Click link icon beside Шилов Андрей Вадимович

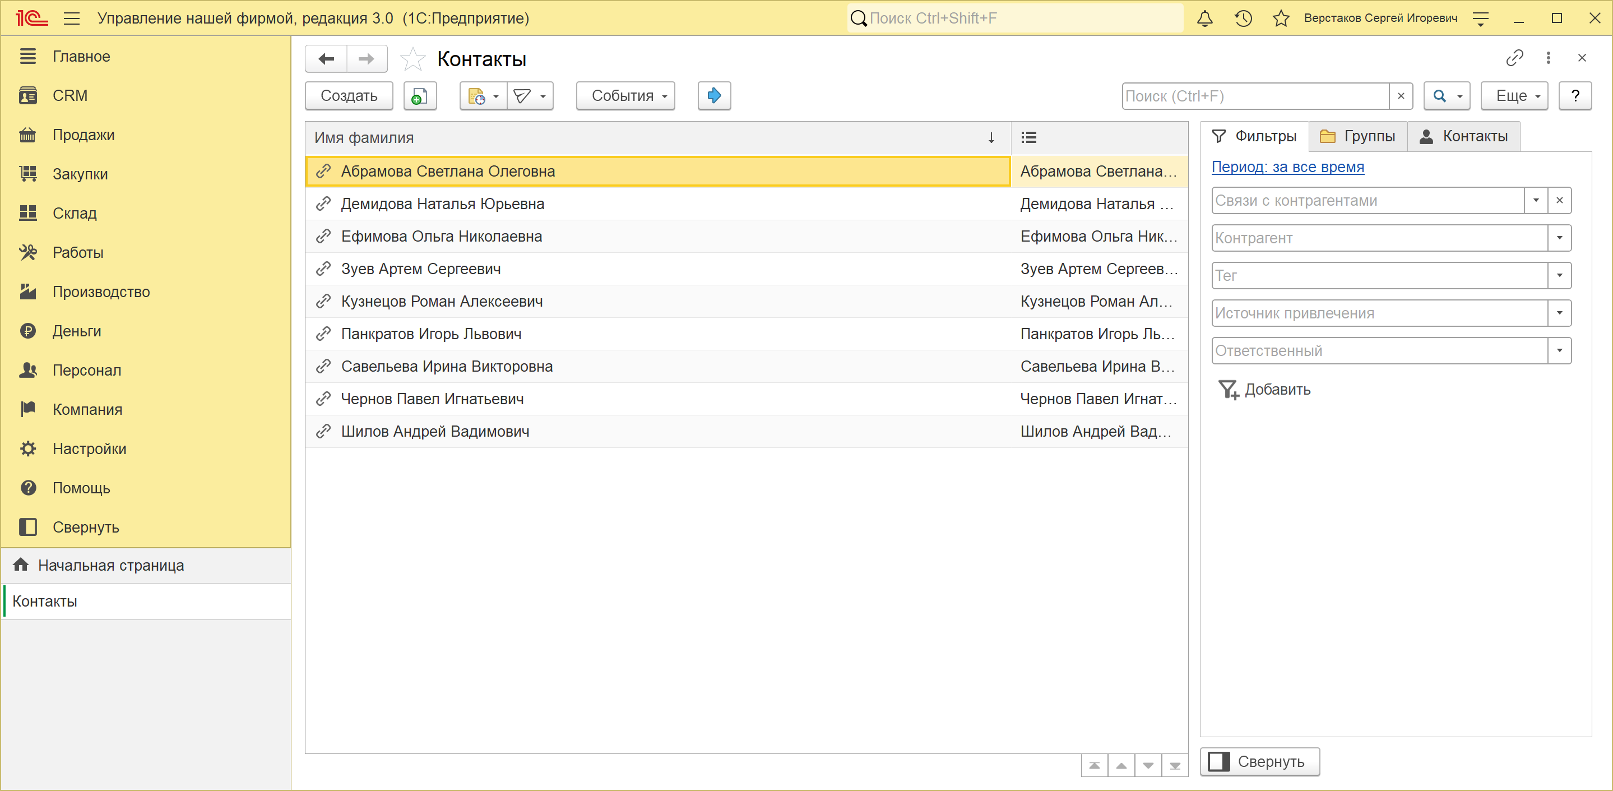pos(323,432)
